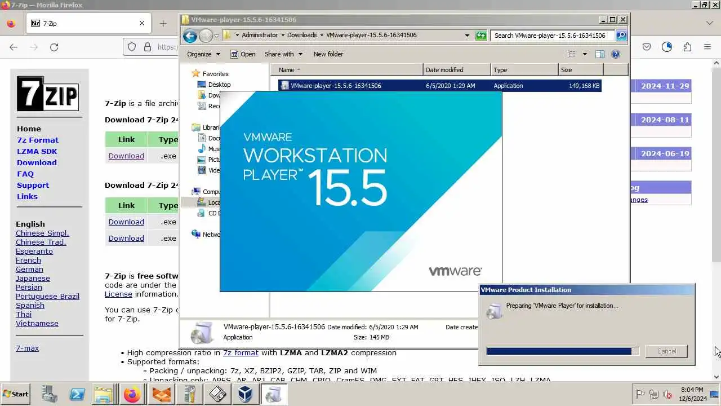Screen dimensions: 721x406
Task: Focus the Search VMware-player-15.5.6-16341506 field
Action: pos(553,35)
